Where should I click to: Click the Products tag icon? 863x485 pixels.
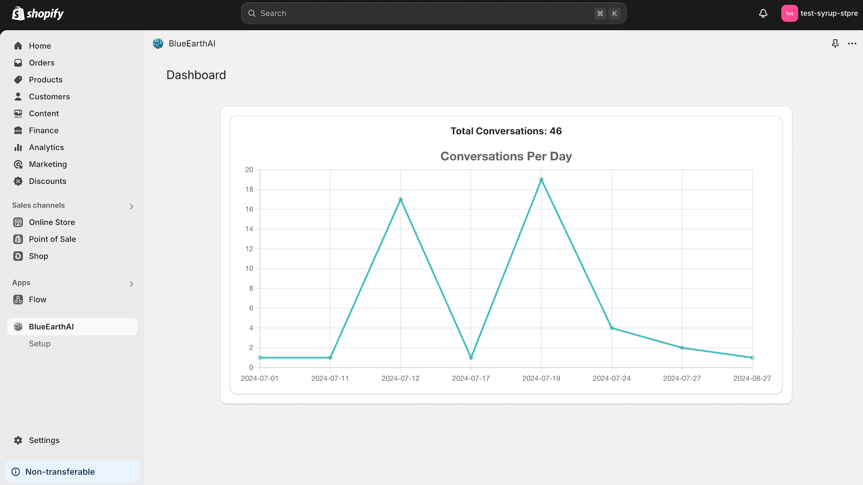point(18,80)
